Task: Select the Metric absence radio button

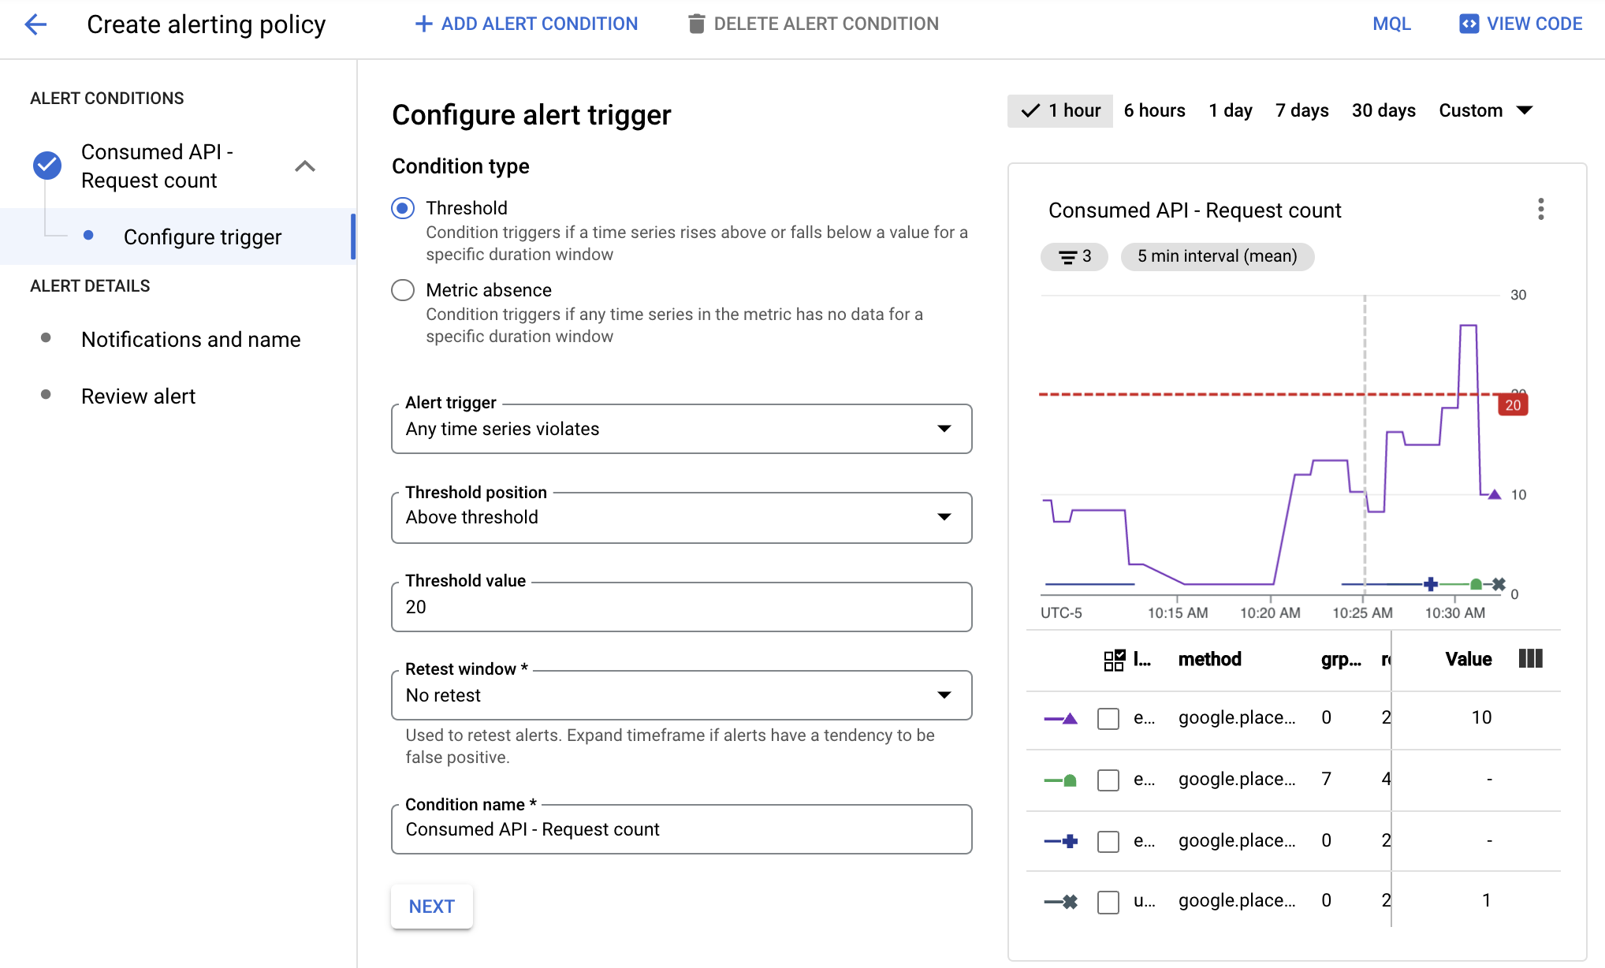Action: [404, 290]
